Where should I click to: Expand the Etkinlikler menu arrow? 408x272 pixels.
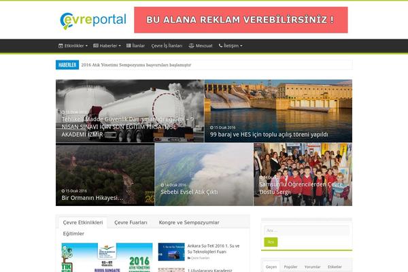86,46
